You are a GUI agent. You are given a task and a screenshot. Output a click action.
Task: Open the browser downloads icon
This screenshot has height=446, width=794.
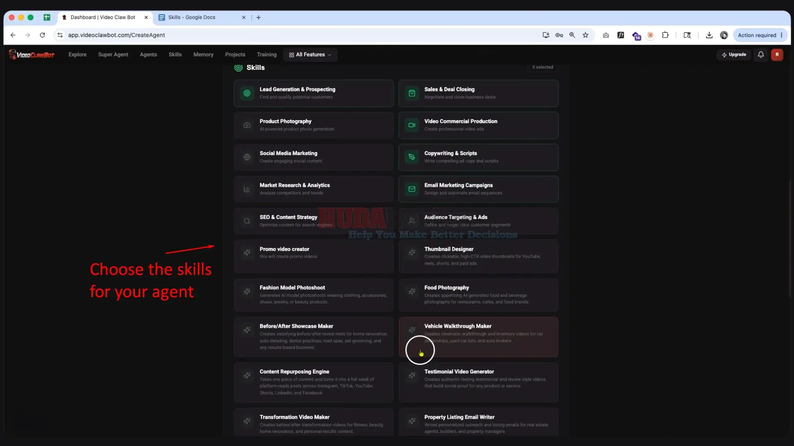tap(709, 35)
